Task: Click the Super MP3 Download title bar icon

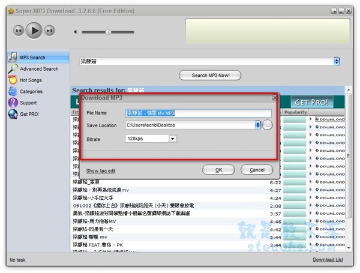Action: (x=11, y=11)
